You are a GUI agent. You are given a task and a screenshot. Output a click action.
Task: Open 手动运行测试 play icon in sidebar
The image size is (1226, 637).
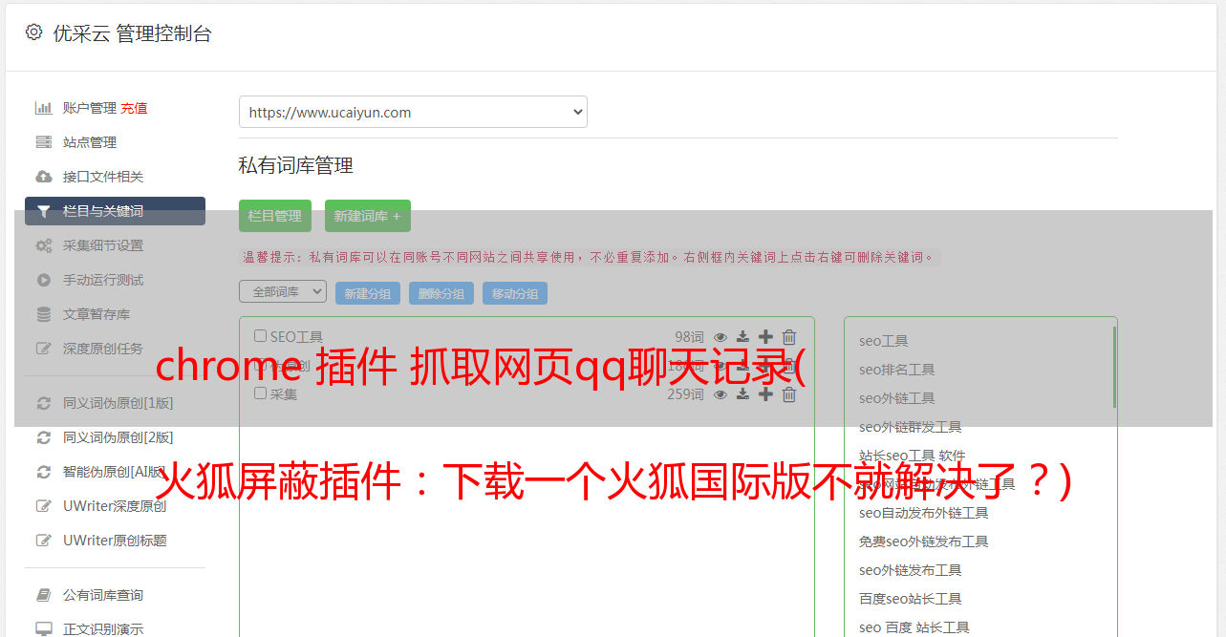[43, 280]
